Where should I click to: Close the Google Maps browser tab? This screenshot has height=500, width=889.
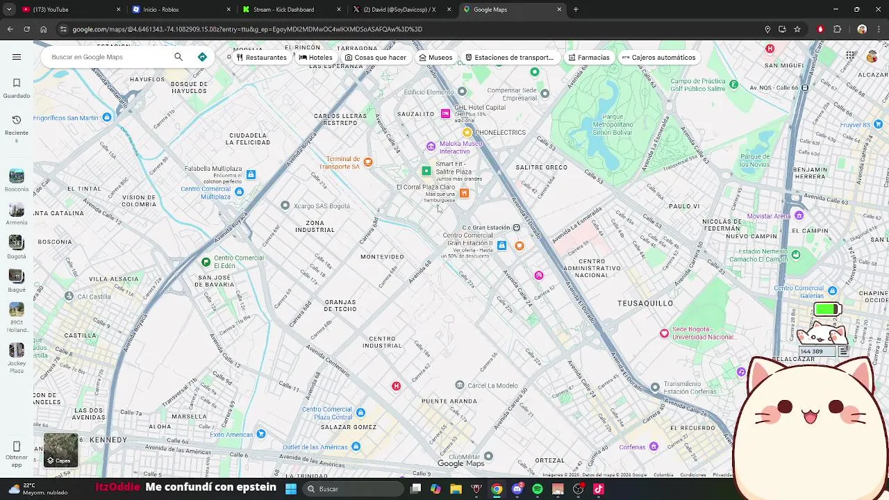click(x=559, y=10)
